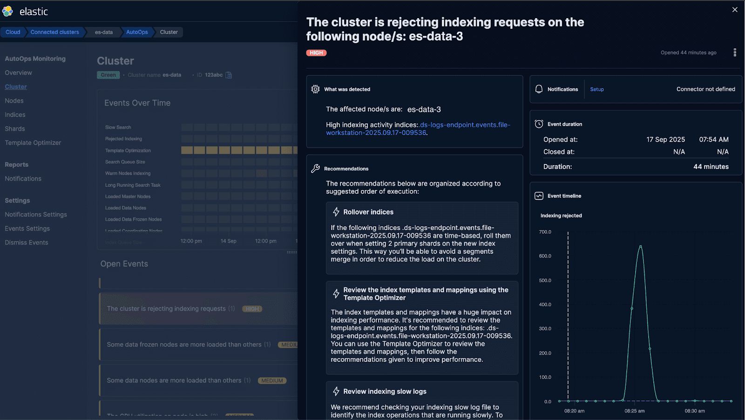Click the Recommendations wrench icon

[315, 169]
